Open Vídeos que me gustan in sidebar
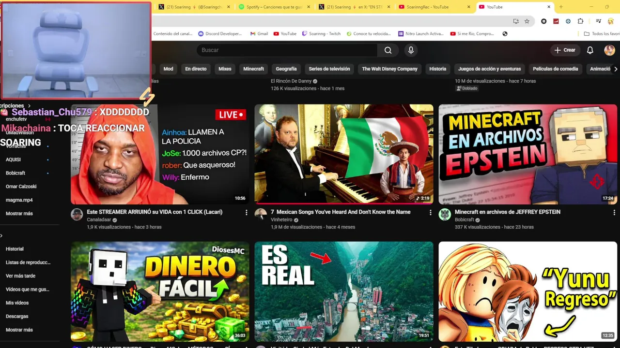This screenshot has width=620, height=348. pos(28,290)
